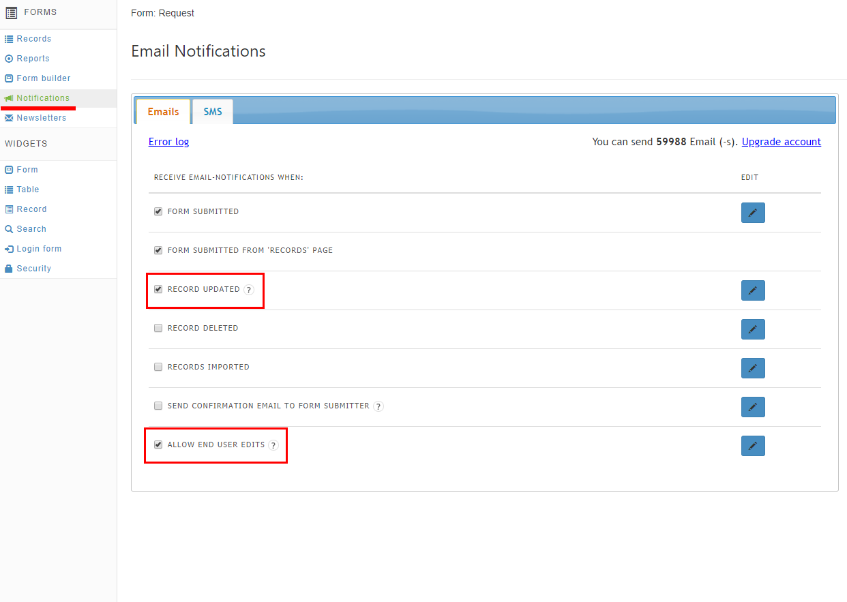
Task: Open the Error log link
Action: pos(168,142)
